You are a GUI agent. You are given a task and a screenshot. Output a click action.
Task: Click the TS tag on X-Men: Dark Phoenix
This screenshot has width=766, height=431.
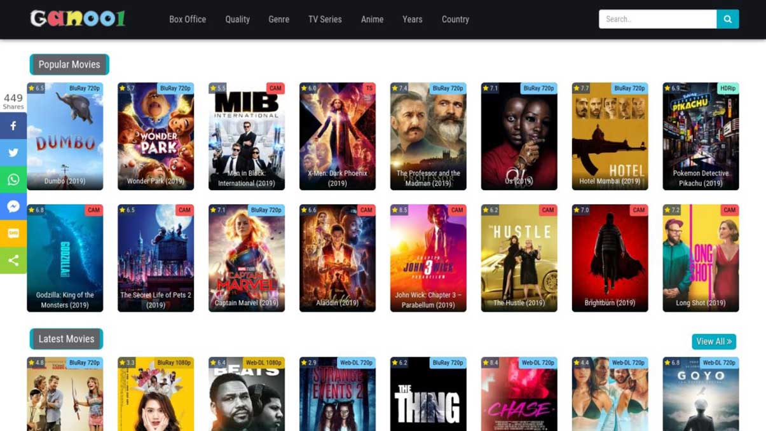point(369,88)
